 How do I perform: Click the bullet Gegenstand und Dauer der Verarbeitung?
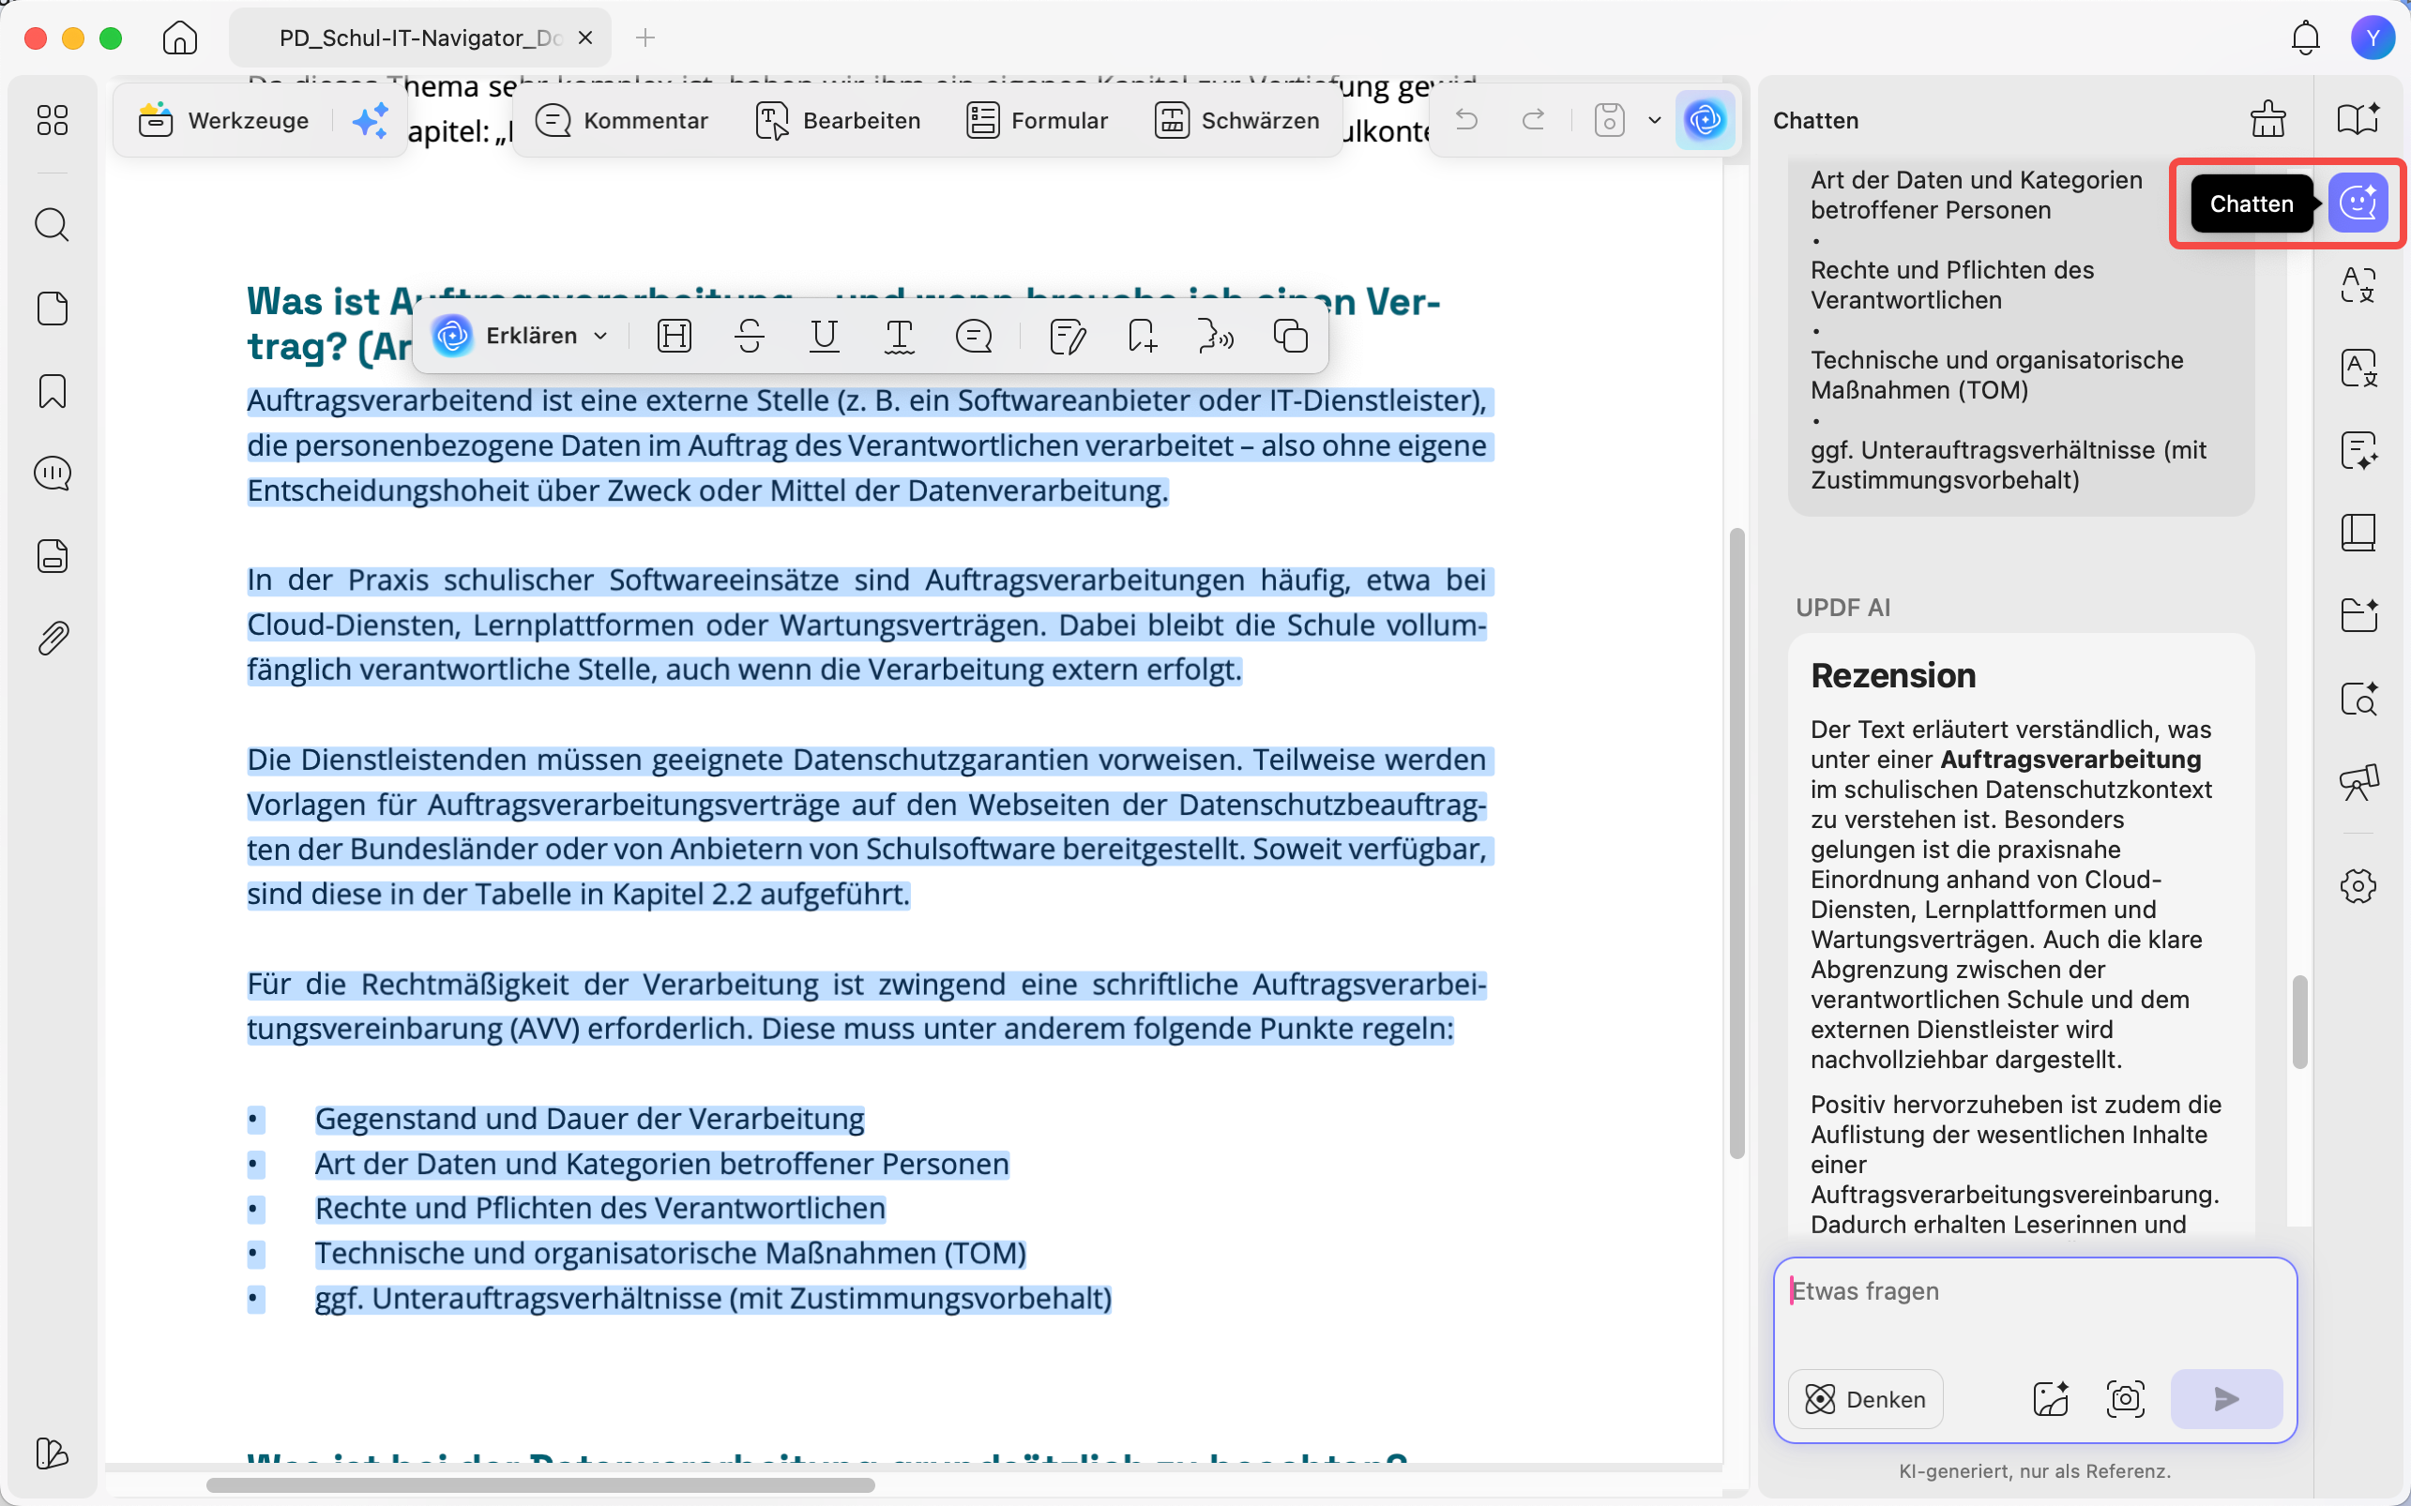[590, 1120]
